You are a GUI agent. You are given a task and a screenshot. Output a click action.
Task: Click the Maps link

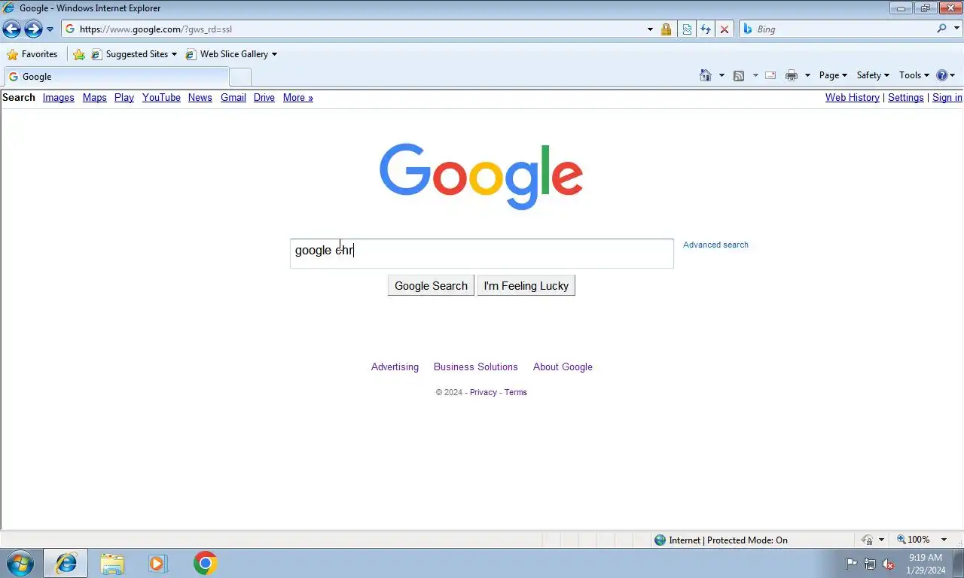94,98
